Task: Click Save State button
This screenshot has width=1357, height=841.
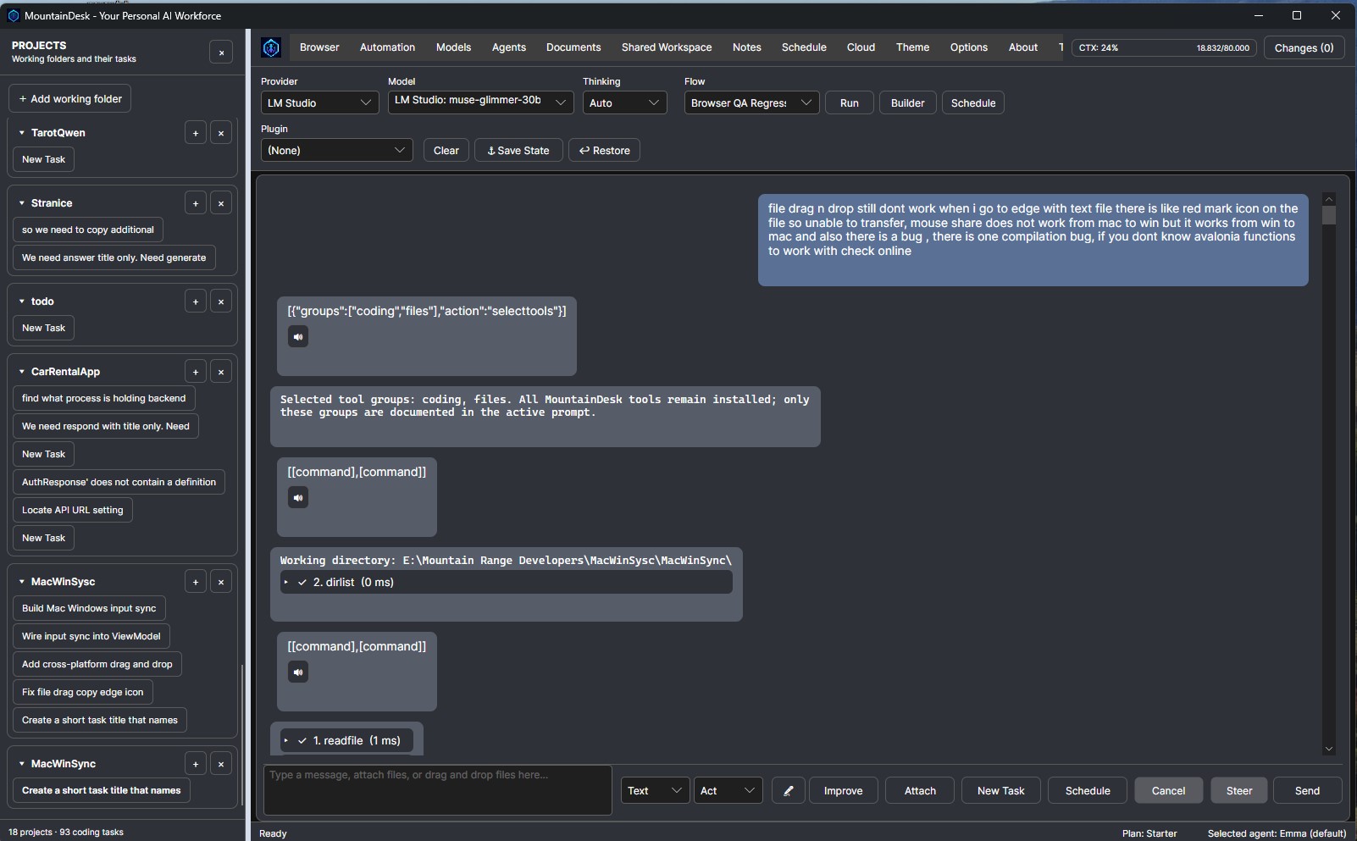Action: [x=518, y=151]
